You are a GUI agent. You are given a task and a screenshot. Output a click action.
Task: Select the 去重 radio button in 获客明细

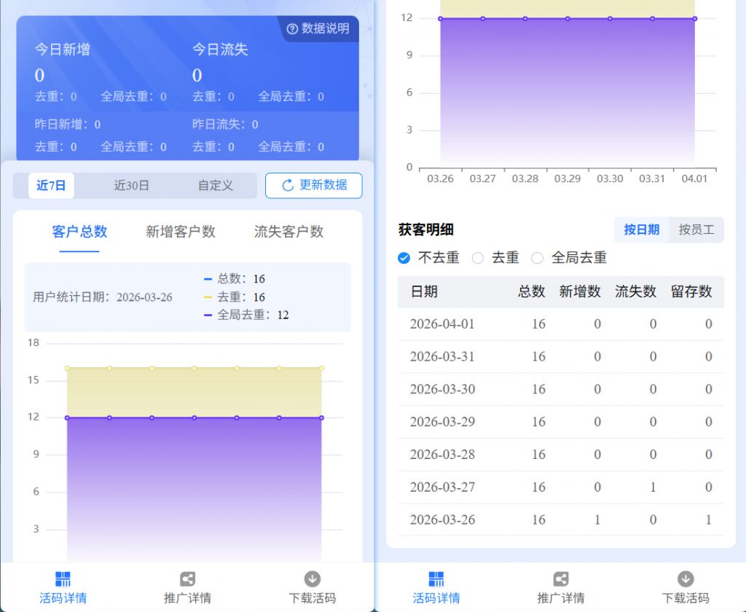[479, 257]
